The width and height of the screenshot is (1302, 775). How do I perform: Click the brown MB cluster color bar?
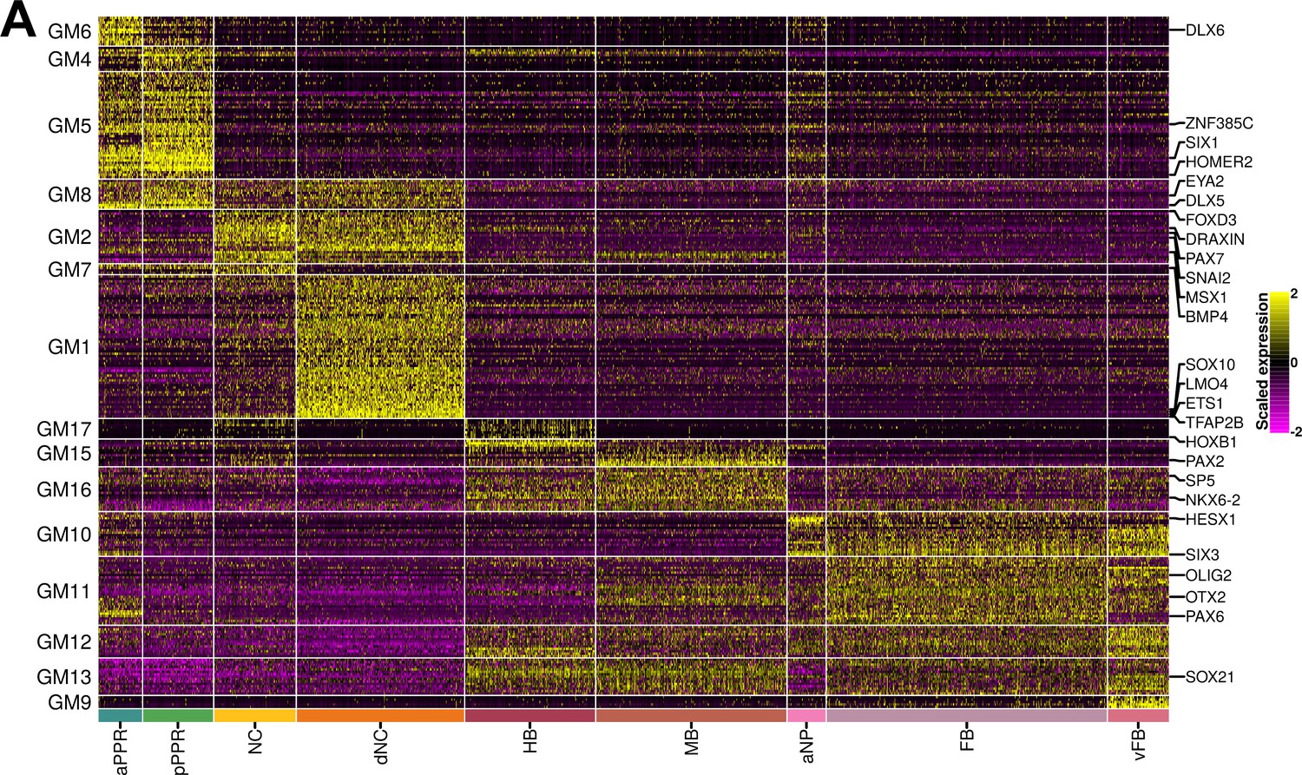pos(691,716)
